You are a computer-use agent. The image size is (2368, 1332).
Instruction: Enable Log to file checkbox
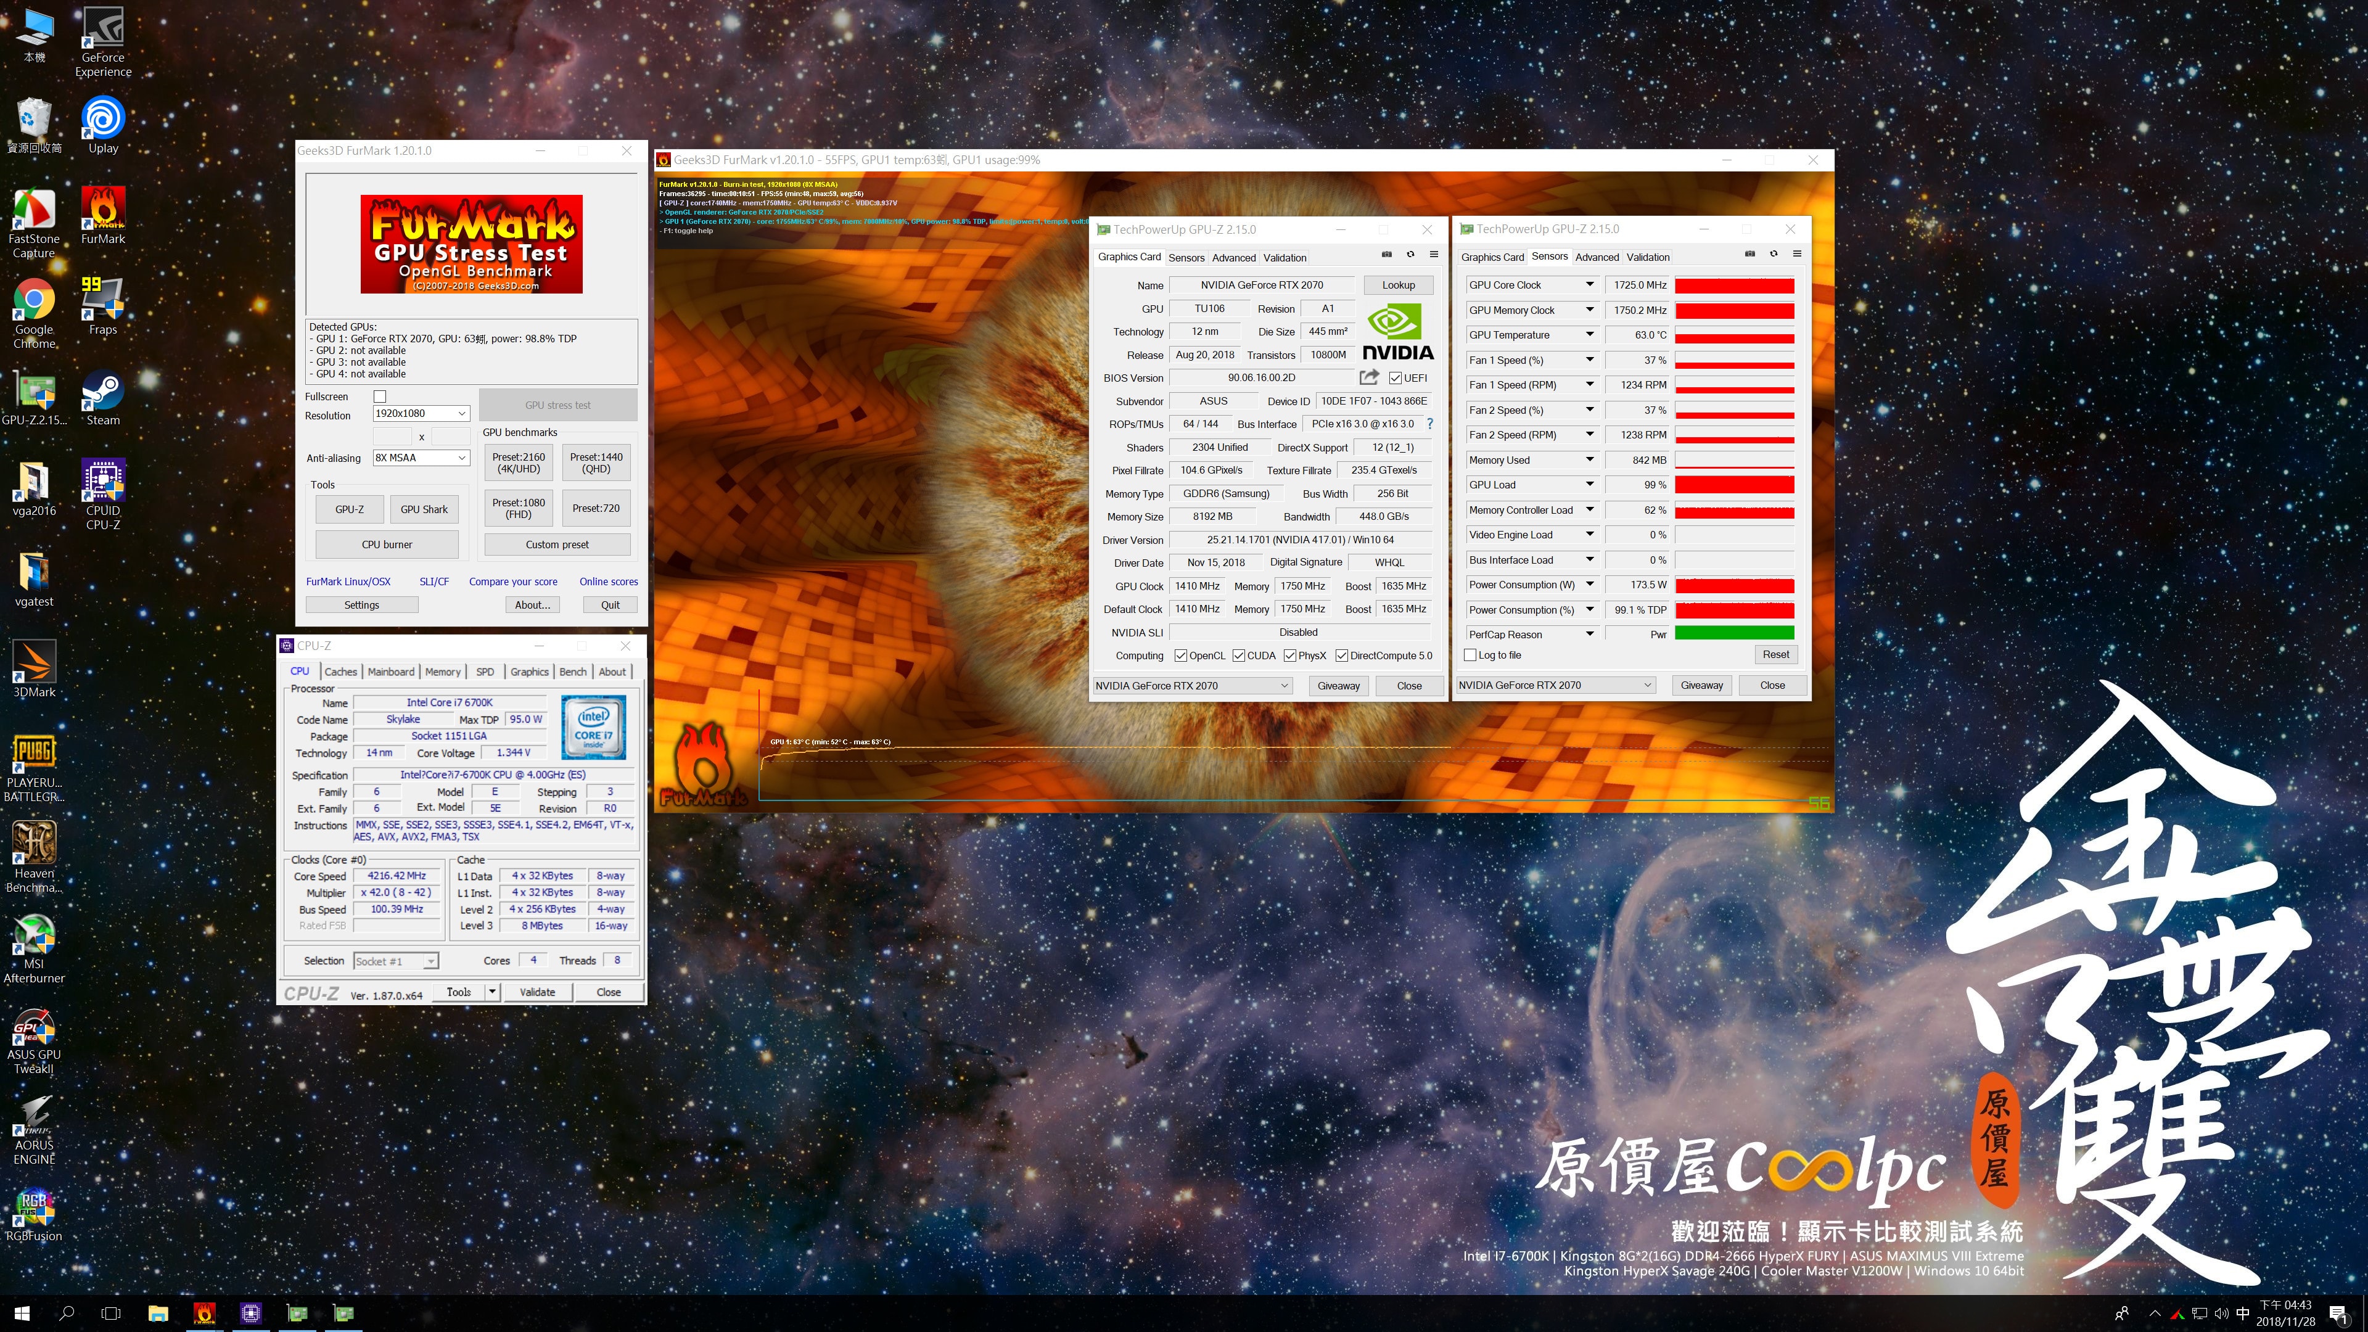(1470, 656)
